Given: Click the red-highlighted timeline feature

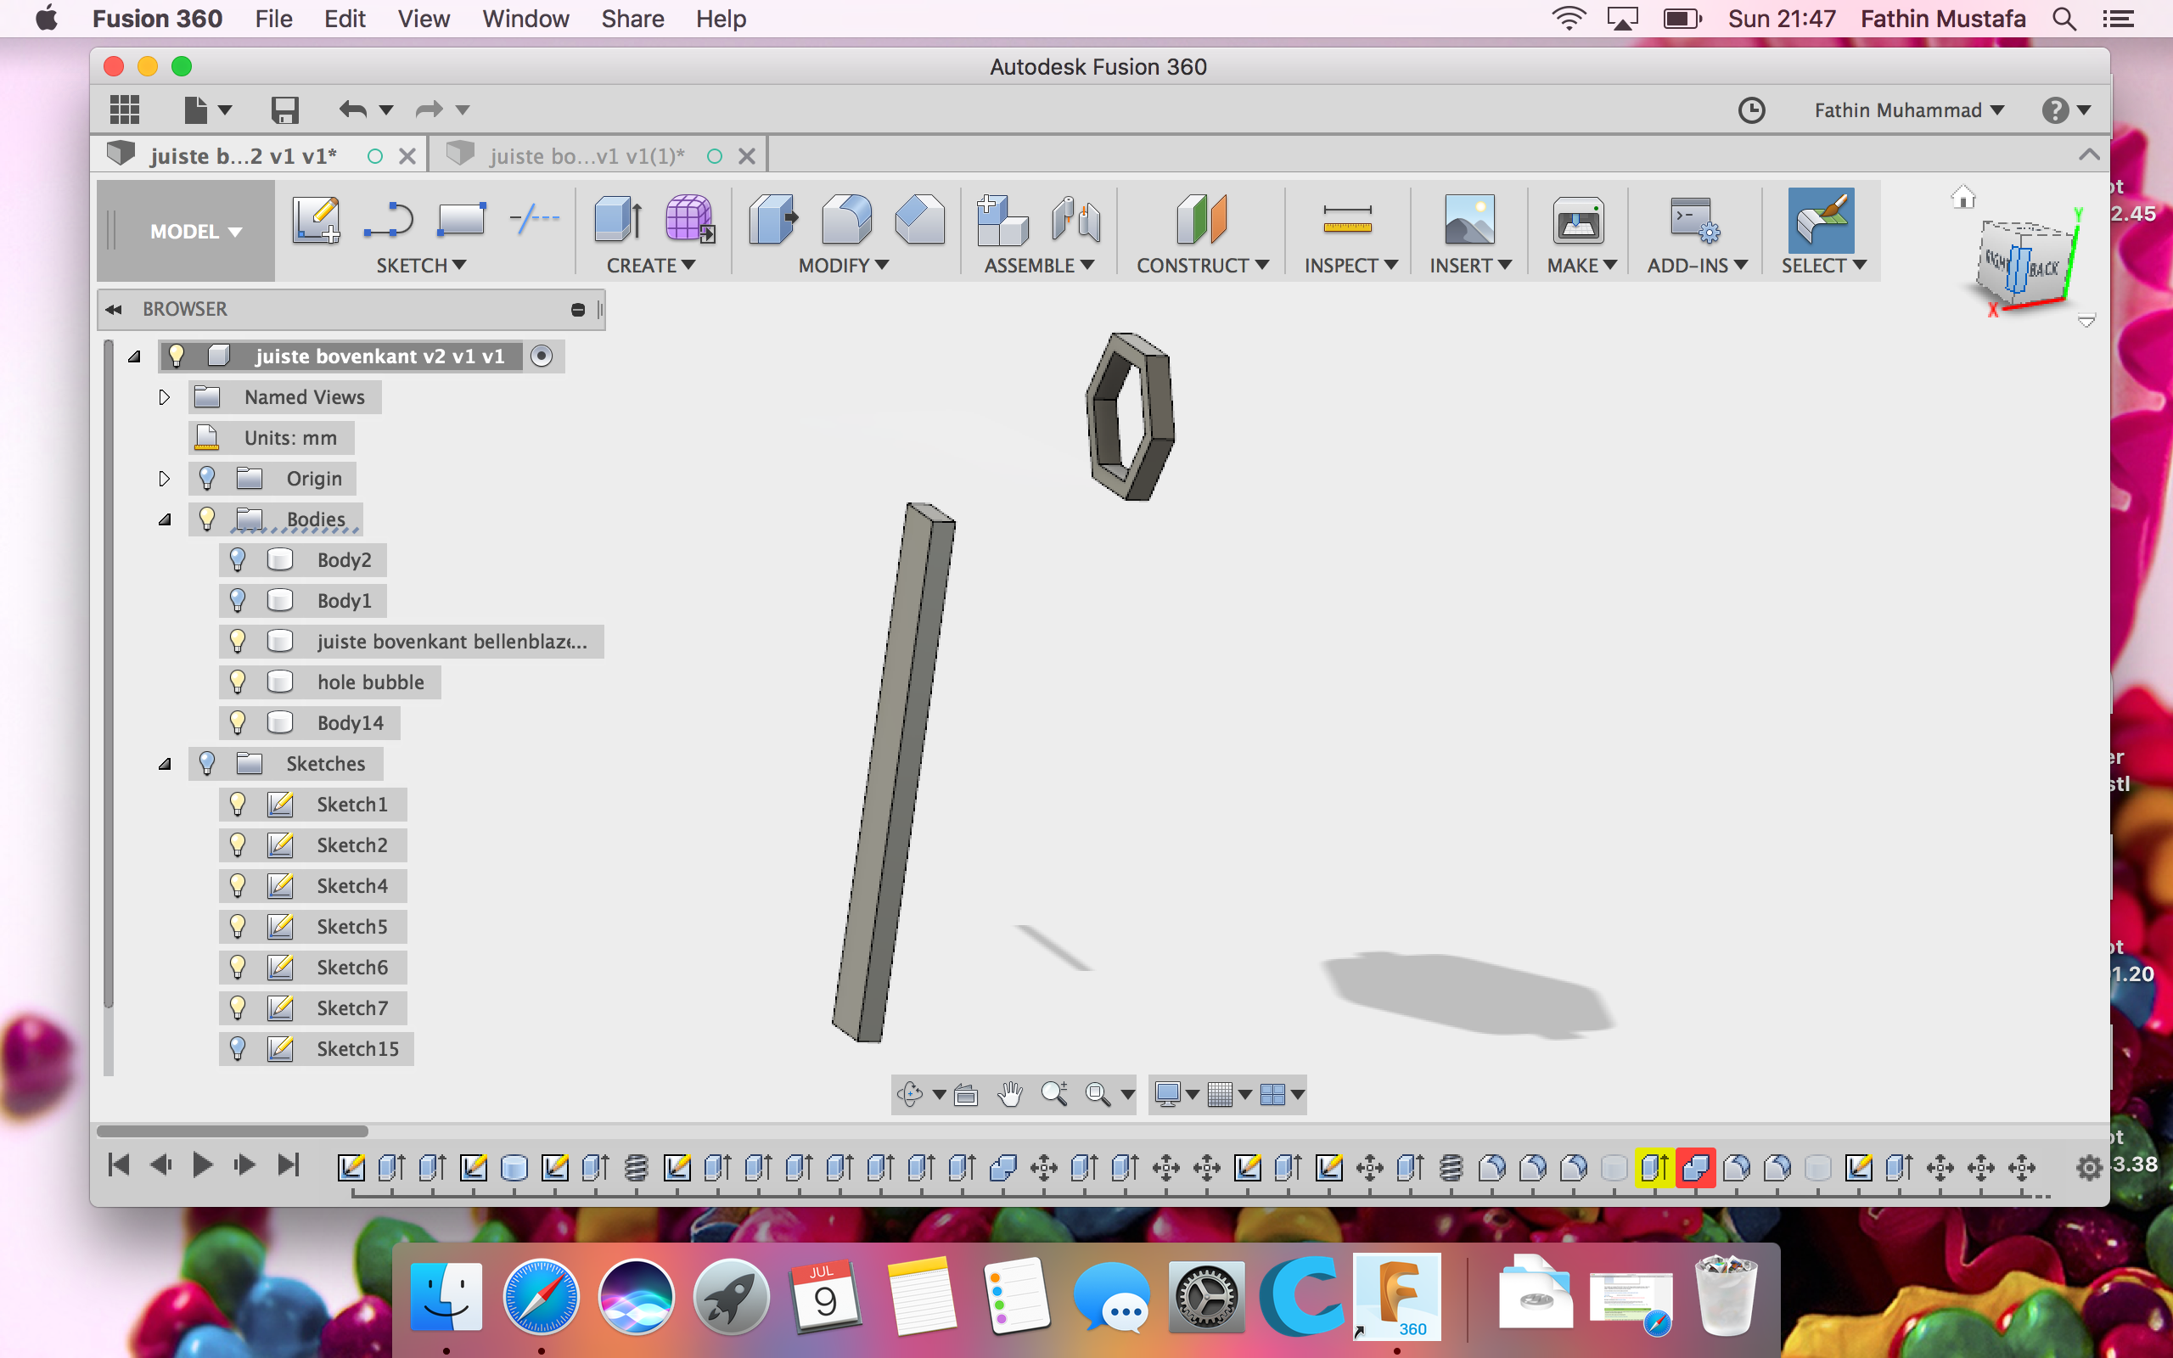Looking at the screenshot, I should pos(1695,1168).
